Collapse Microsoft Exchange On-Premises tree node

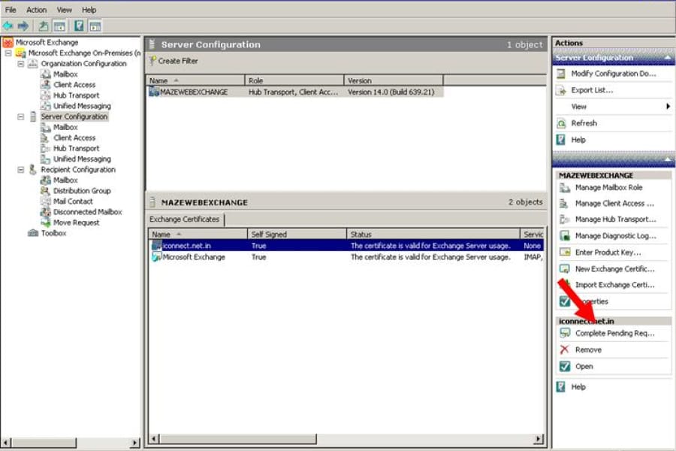[8, 53]
